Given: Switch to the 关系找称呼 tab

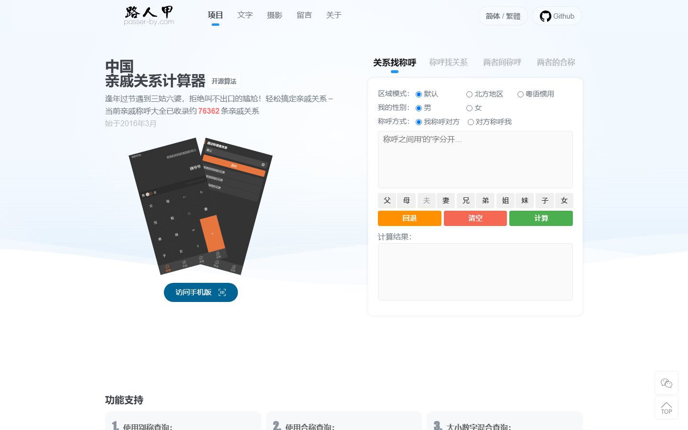Looking at the screenshot, I should (395, 63).
